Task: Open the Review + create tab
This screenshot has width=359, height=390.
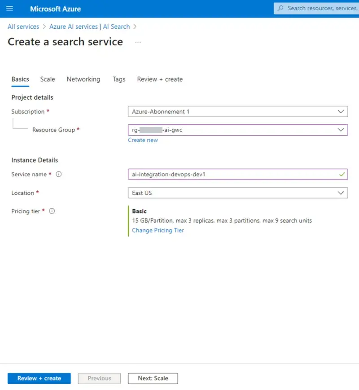Action: tap(160, 79)
